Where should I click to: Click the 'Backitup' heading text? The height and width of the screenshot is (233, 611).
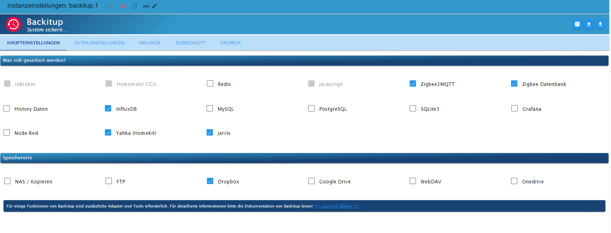[45, 22]
